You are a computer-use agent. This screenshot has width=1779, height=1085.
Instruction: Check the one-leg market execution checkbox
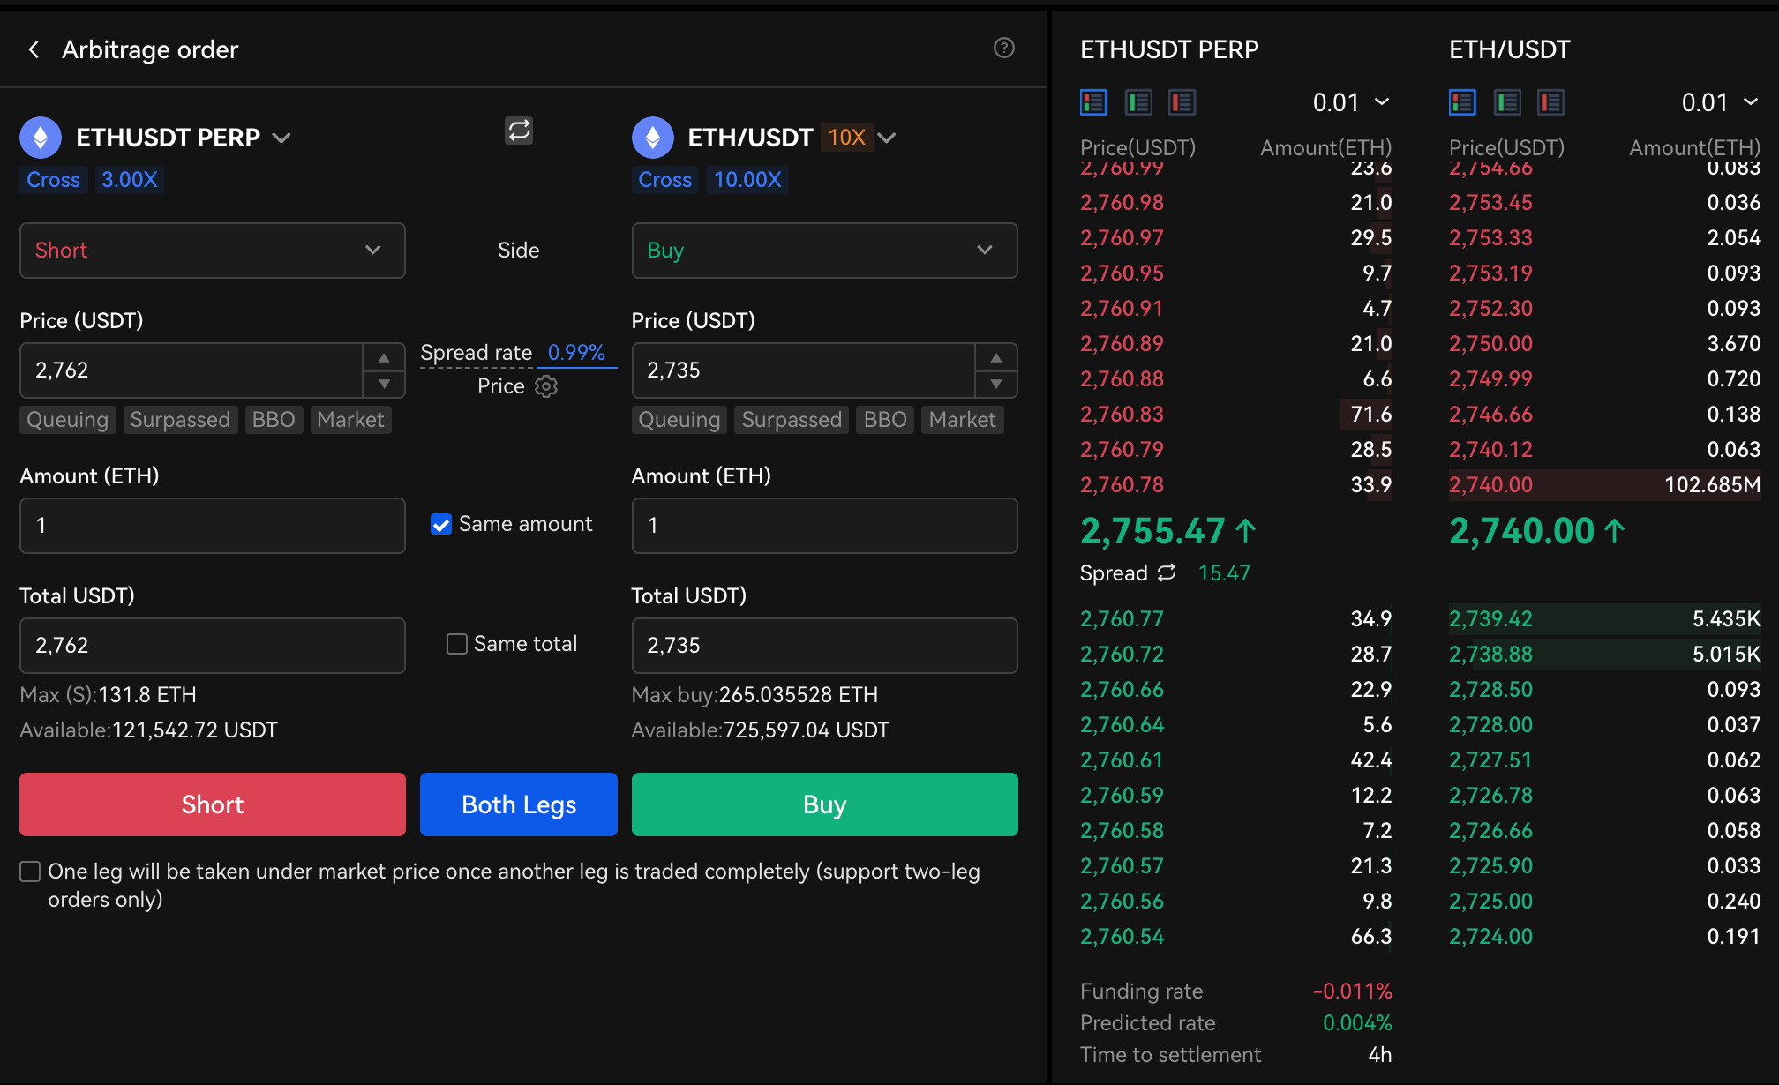29,871
